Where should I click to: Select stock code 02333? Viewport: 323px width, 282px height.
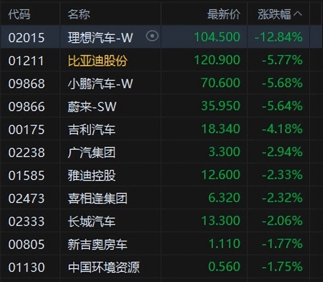tap(26, 221)
